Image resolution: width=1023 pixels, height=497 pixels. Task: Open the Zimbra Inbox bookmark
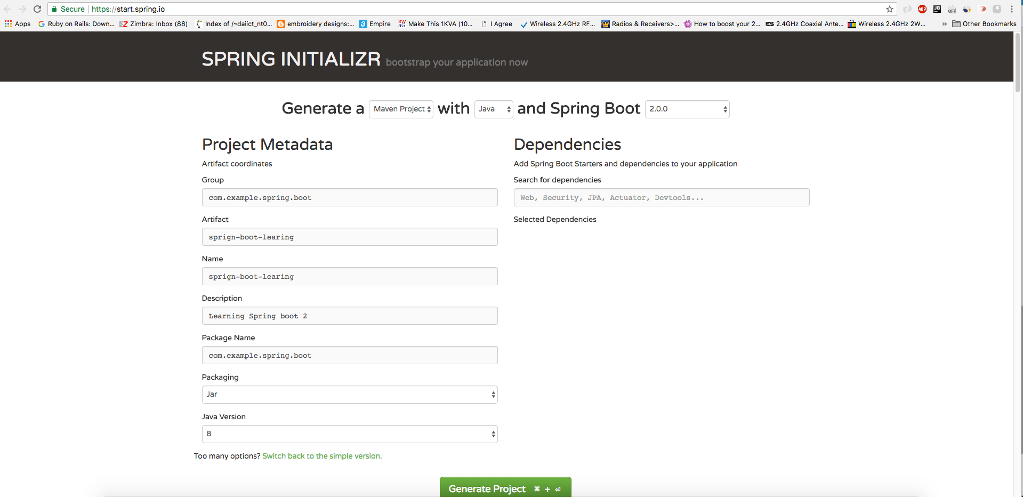pyautogui.click(x=154, y=24)
